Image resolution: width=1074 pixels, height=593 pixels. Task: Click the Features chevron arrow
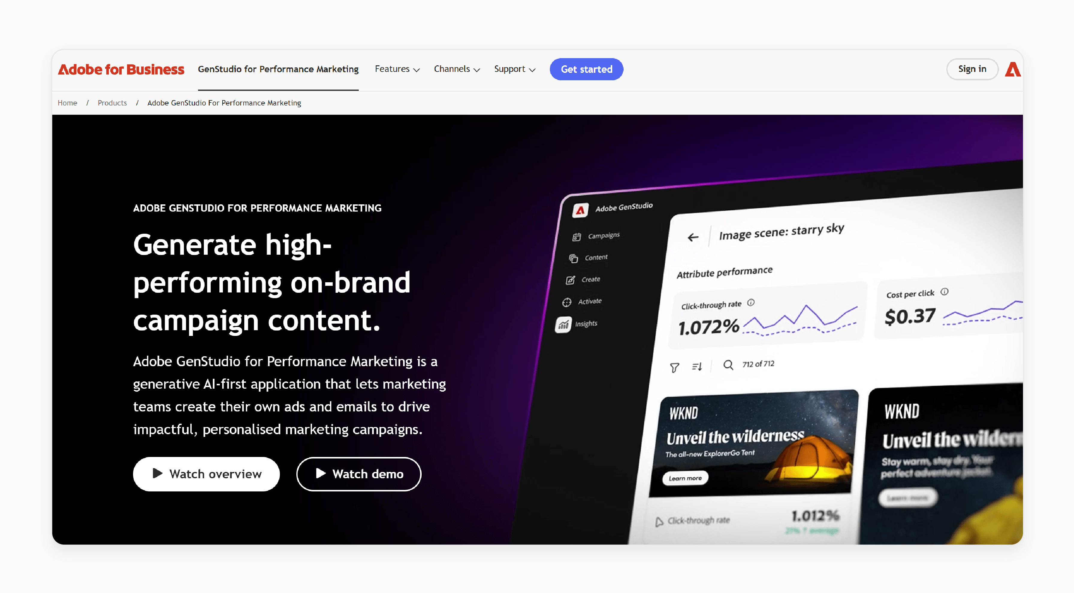click(x=416, y=70)
